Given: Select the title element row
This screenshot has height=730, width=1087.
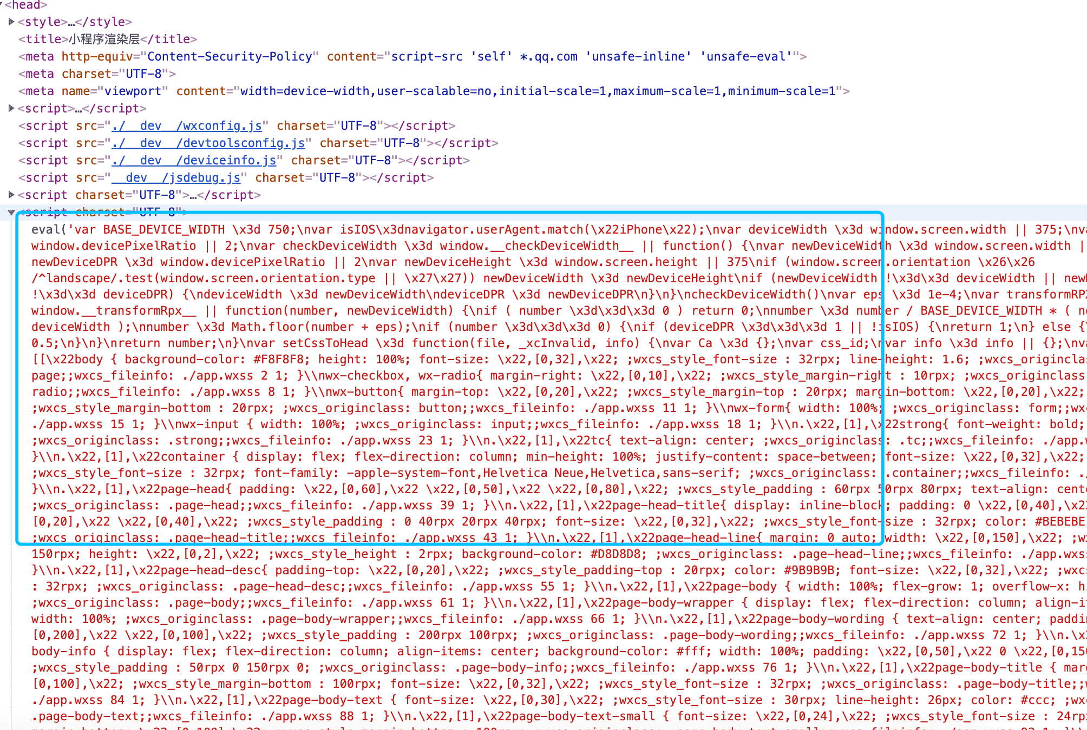Looking at the screenshot, I should point(108,39).
